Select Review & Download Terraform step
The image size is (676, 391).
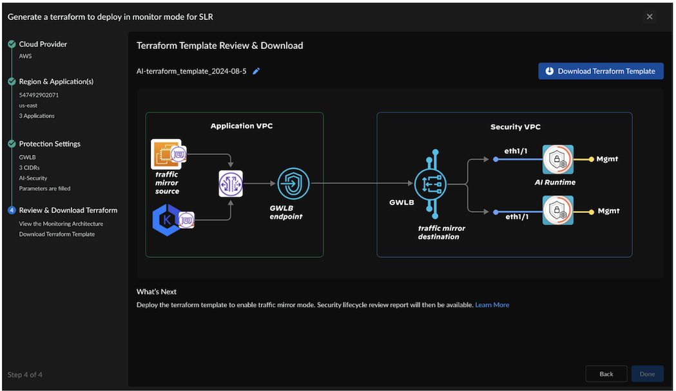tap(68, 210)
